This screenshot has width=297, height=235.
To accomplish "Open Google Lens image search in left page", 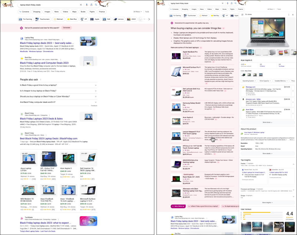I will (91, 5).
